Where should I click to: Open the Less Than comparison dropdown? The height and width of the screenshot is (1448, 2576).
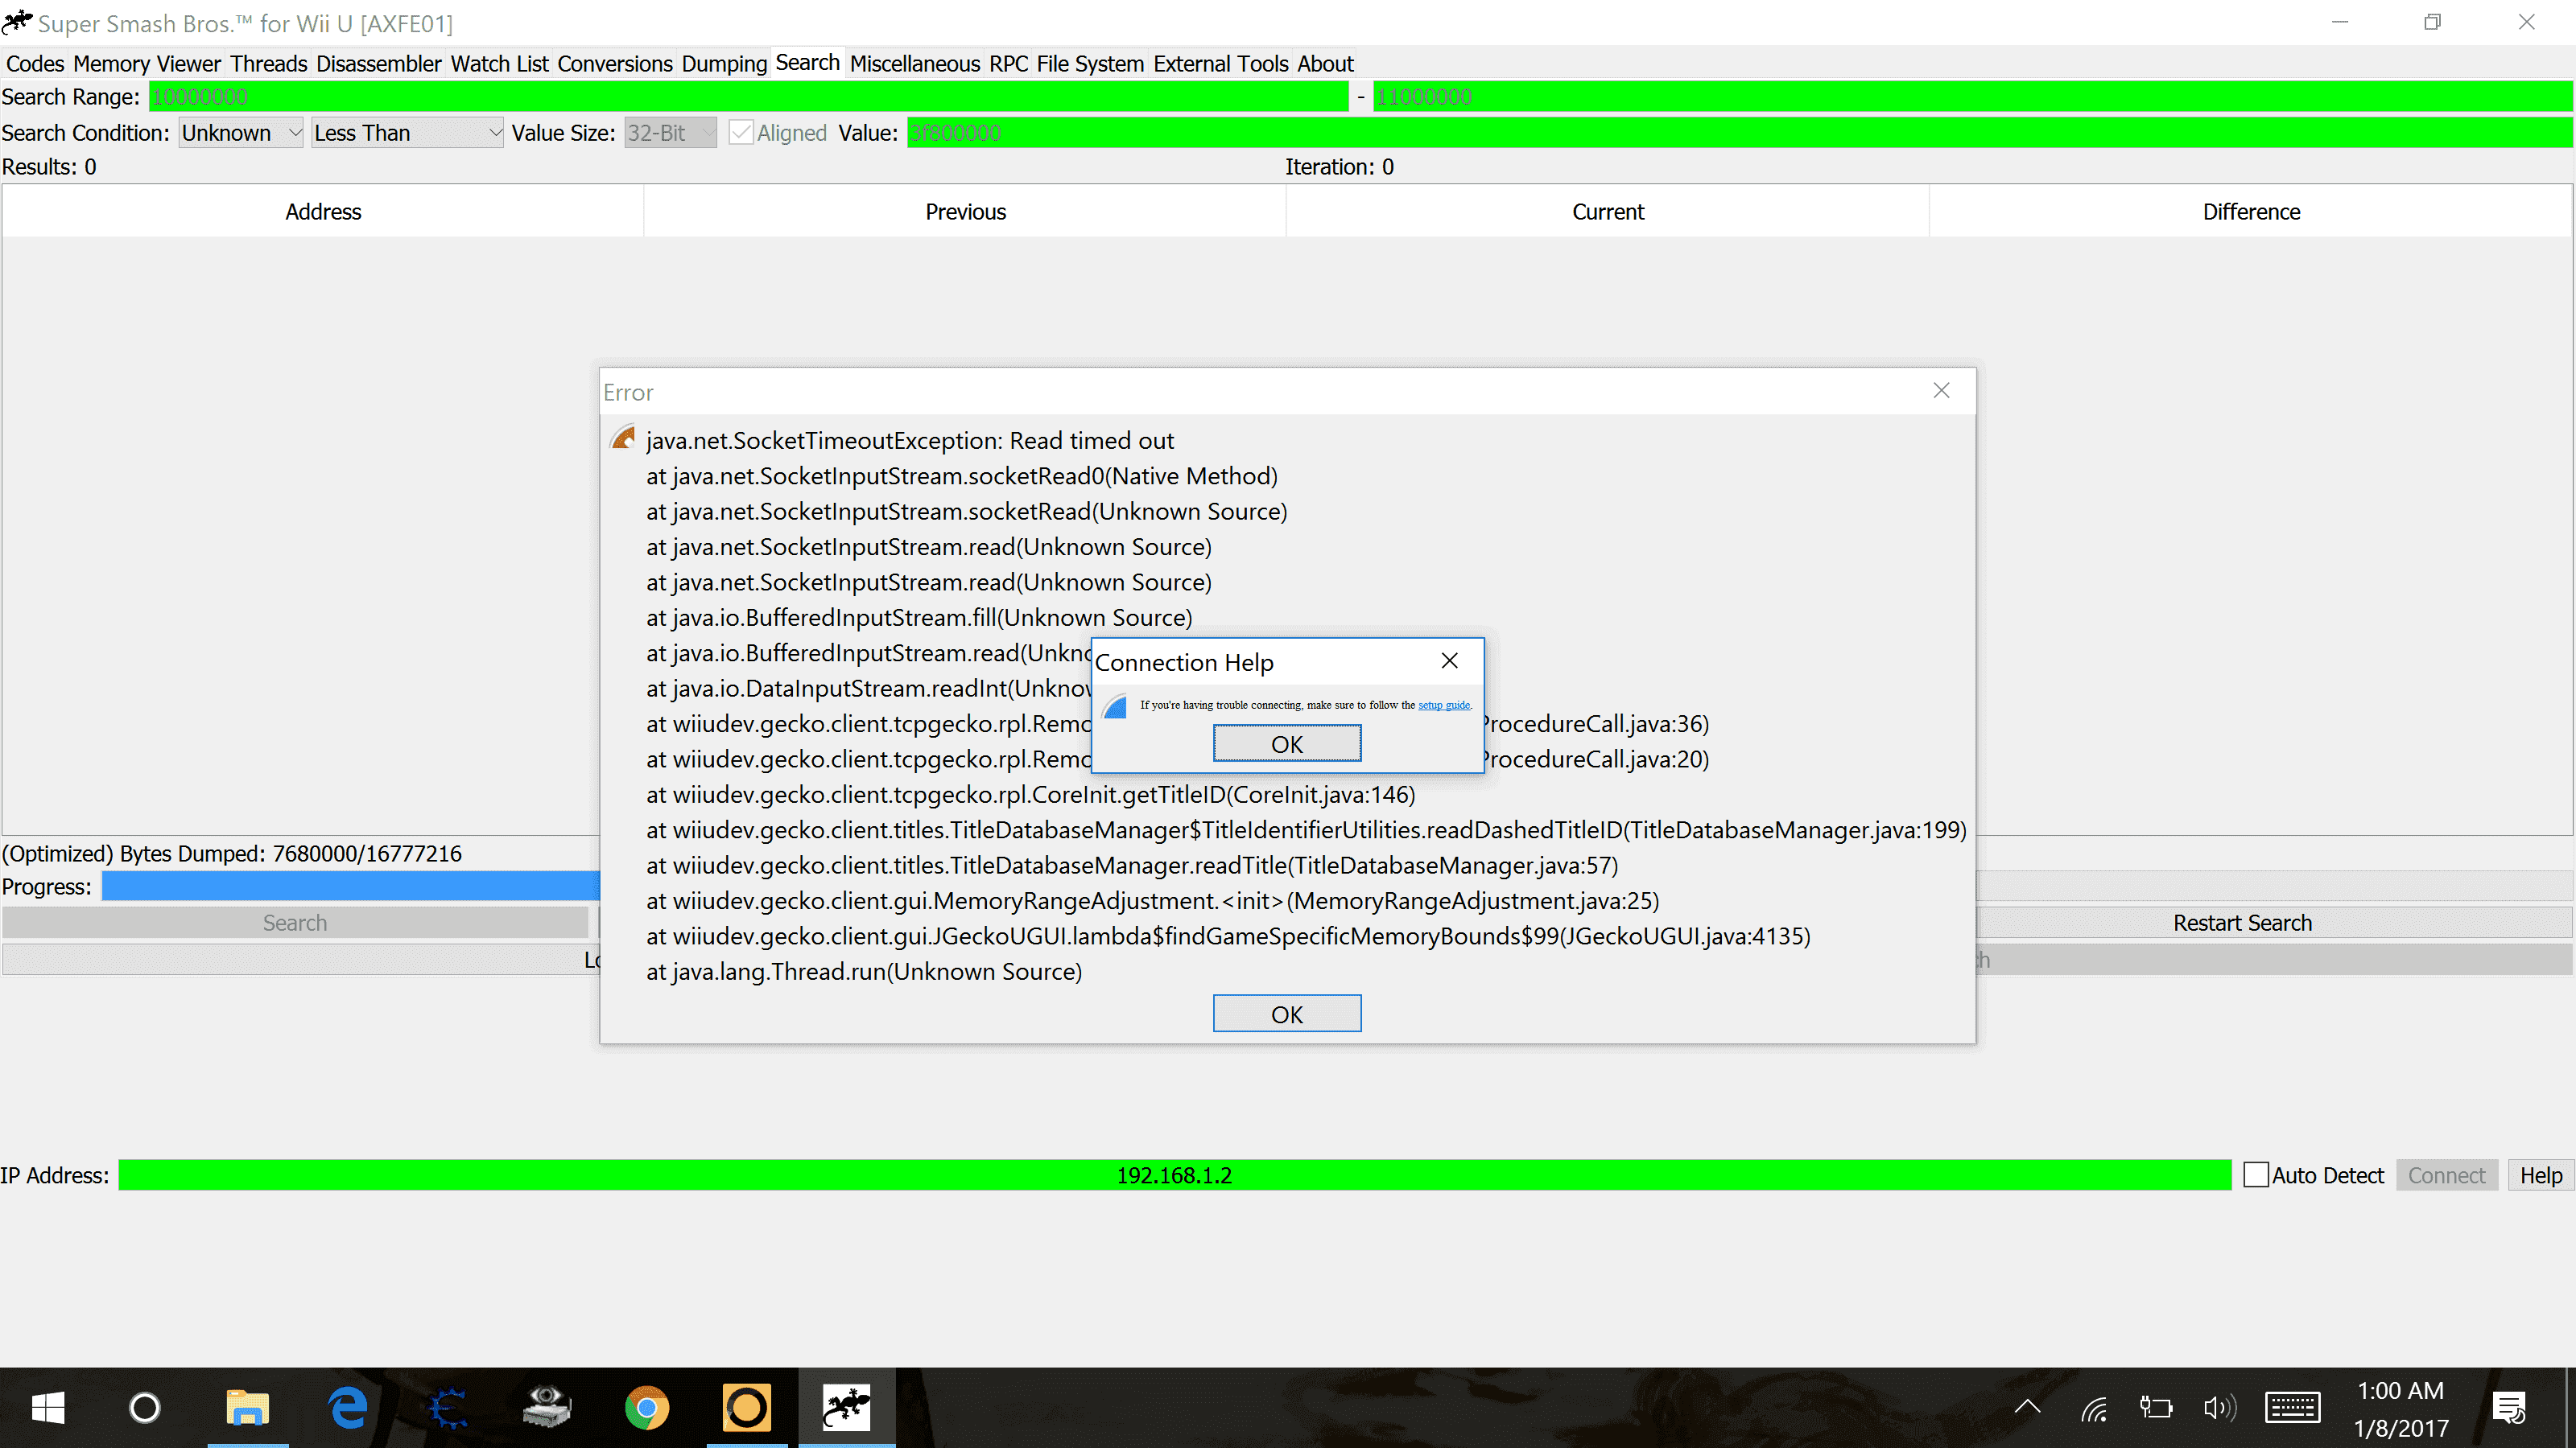tap(407, 133)
